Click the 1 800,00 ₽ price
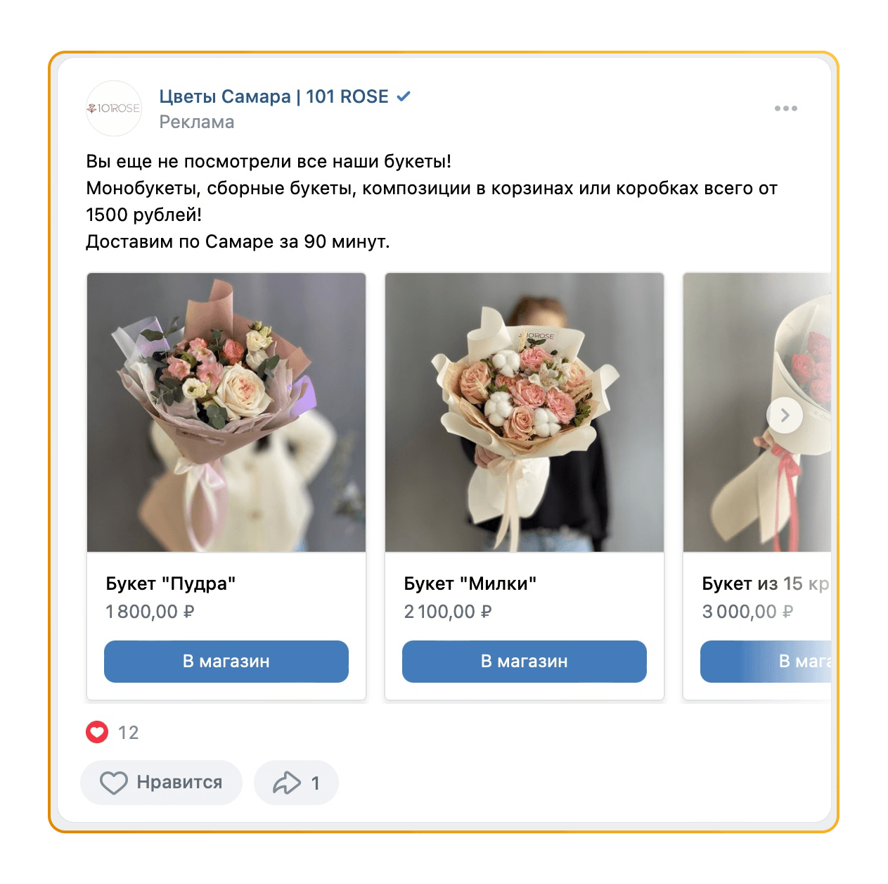 150,612
